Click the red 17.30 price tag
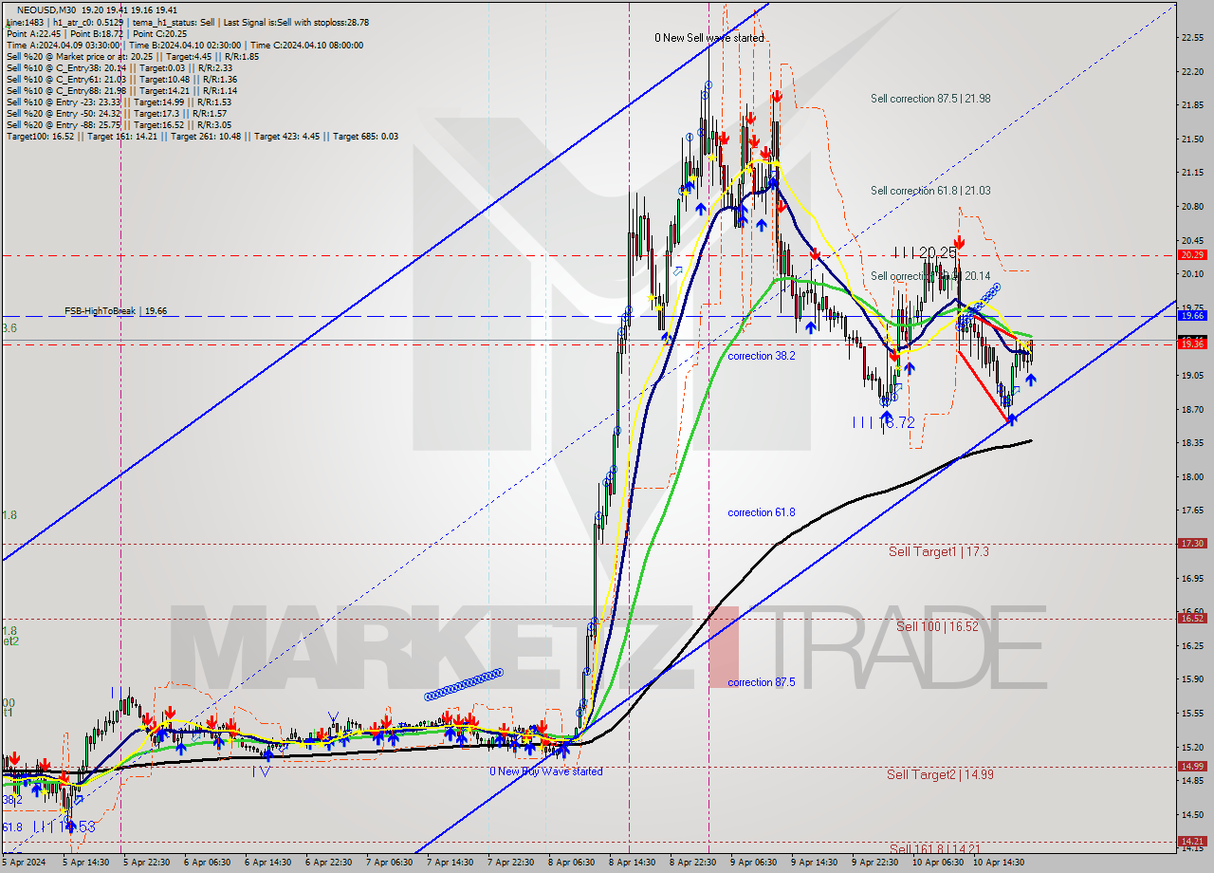Image resolution: width=1214 pixels, height=873 pixels. [1191, 544]
